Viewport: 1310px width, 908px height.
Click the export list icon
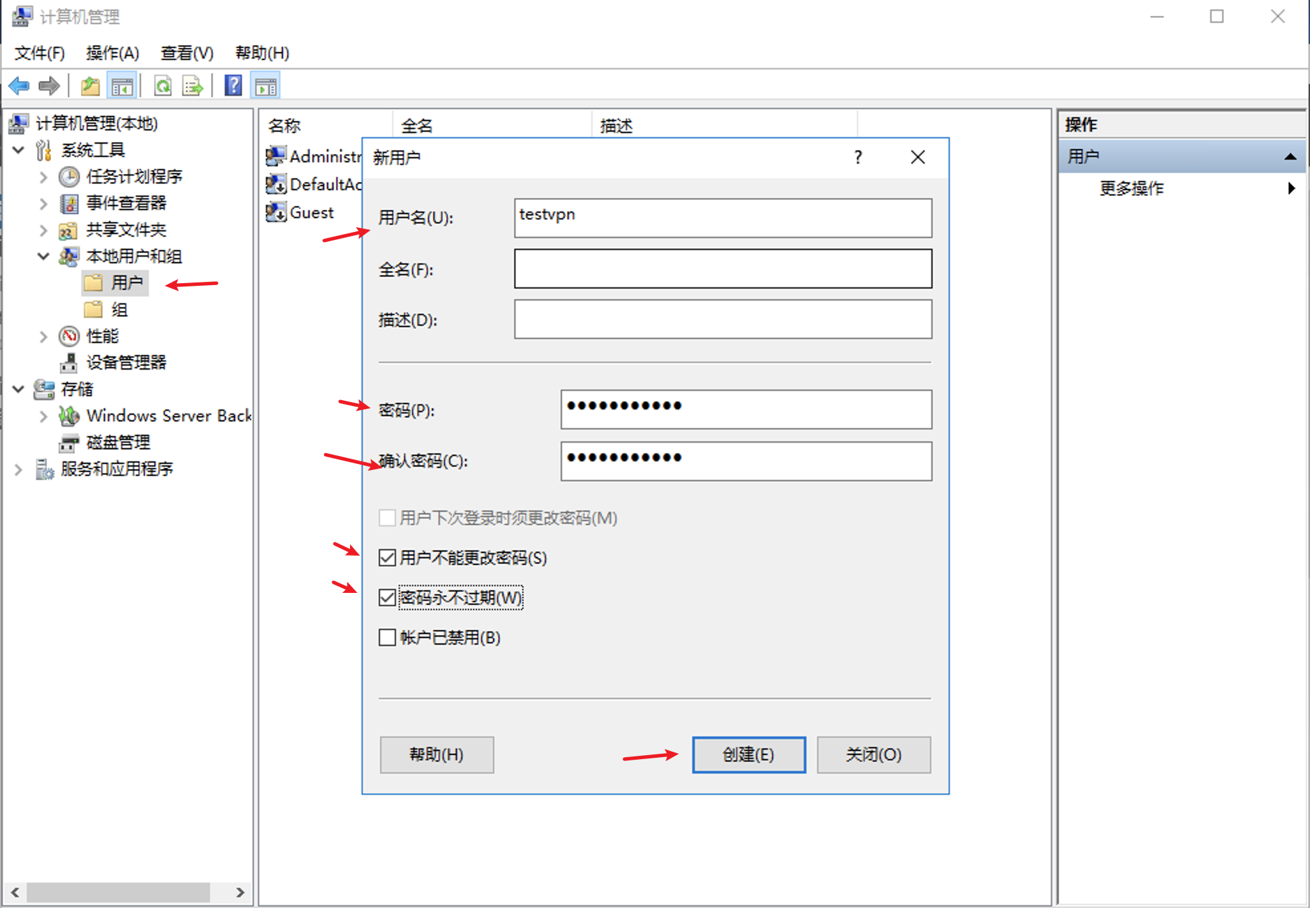[192, 86]
